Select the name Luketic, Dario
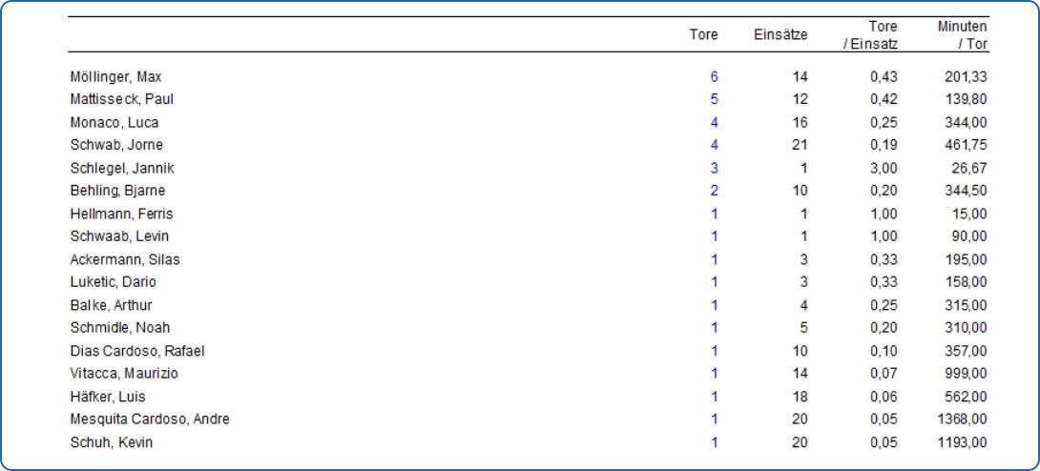 coord(113,282)
